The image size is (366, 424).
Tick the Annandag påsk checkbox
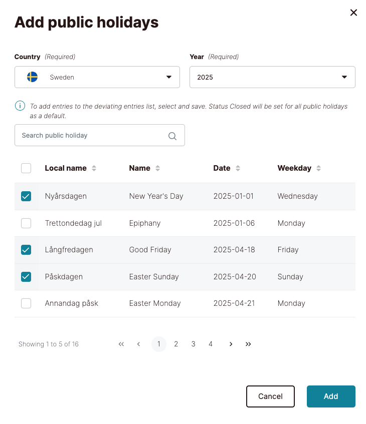pos(26,303)
